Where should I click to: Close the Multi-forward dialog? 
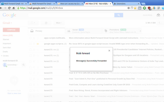(109, 50)
